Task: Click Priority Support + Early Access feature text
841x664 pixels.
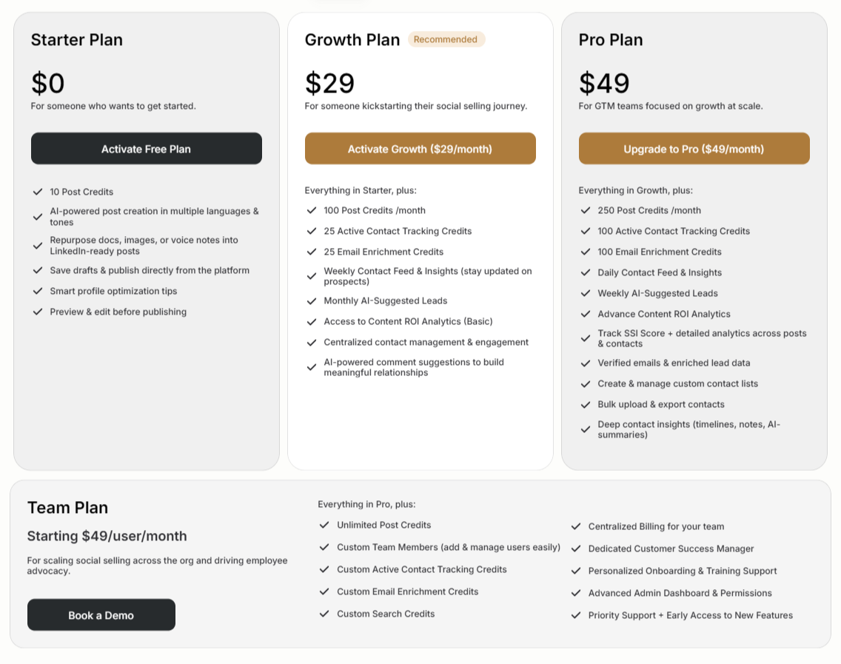Action: click(690, 615)
